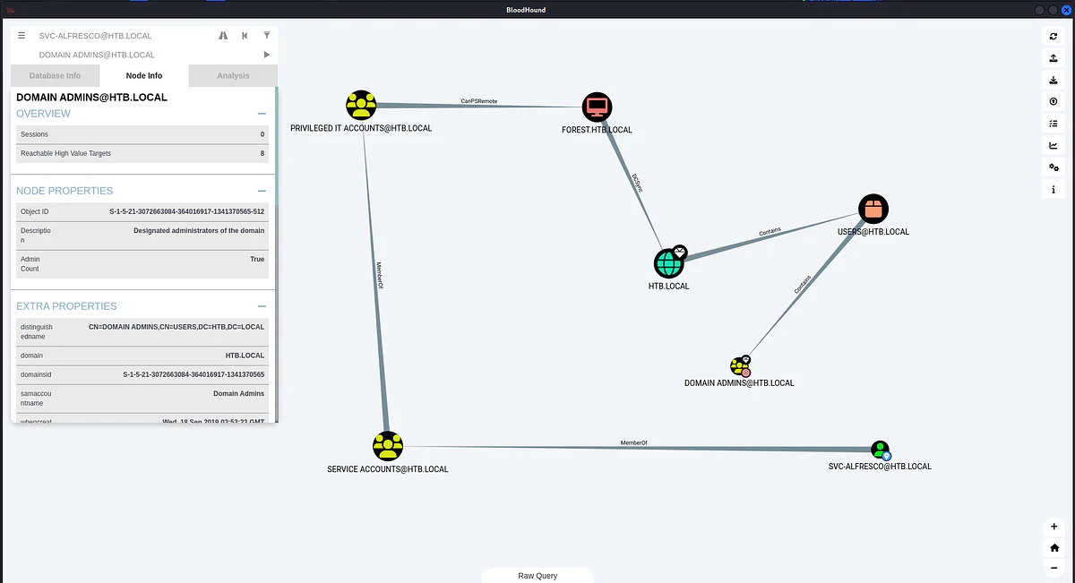Switch to the Database Info tab
This screenshot has width=1075, height=583.
[x=55, y=75]
